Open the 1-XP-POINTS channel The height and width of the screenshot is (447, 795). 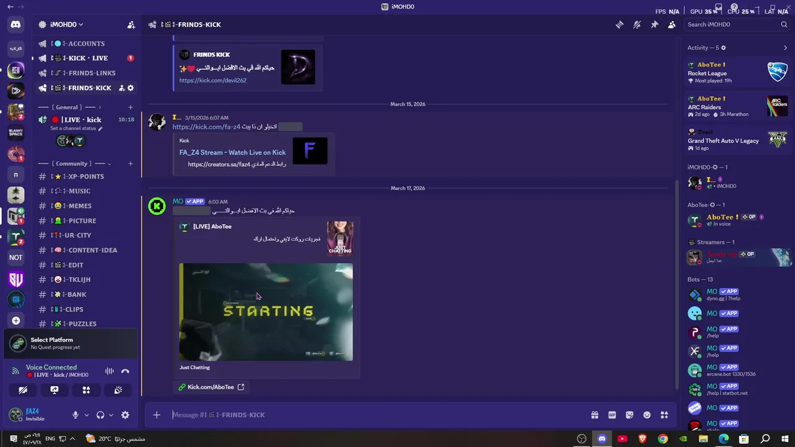[86, 177]
